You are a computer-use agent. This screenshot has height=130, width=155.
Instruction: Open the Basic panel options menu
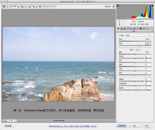(152, 31)
